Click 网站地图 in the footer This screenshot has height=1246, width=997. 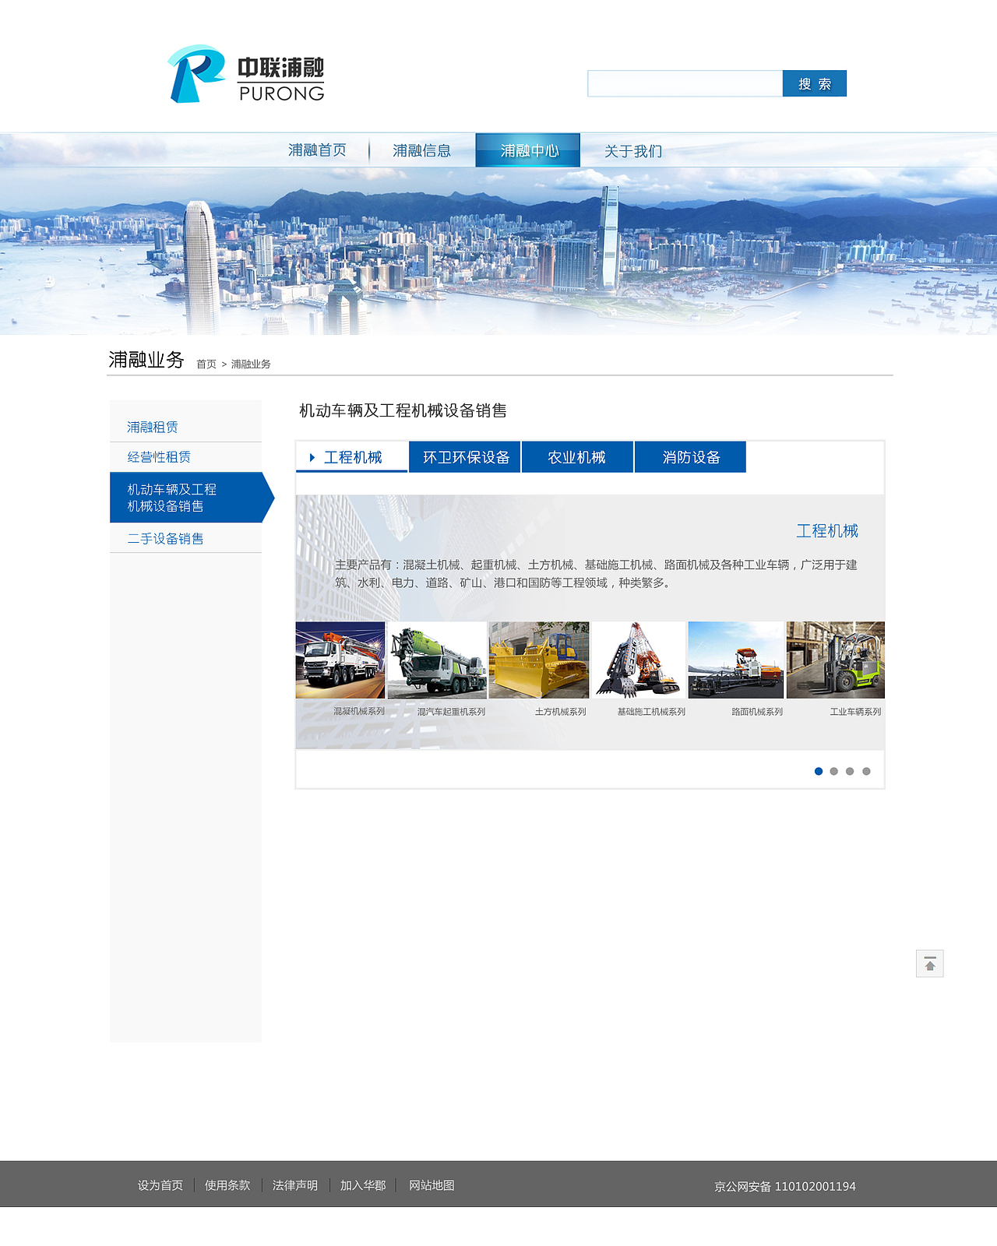(432, 1185)
